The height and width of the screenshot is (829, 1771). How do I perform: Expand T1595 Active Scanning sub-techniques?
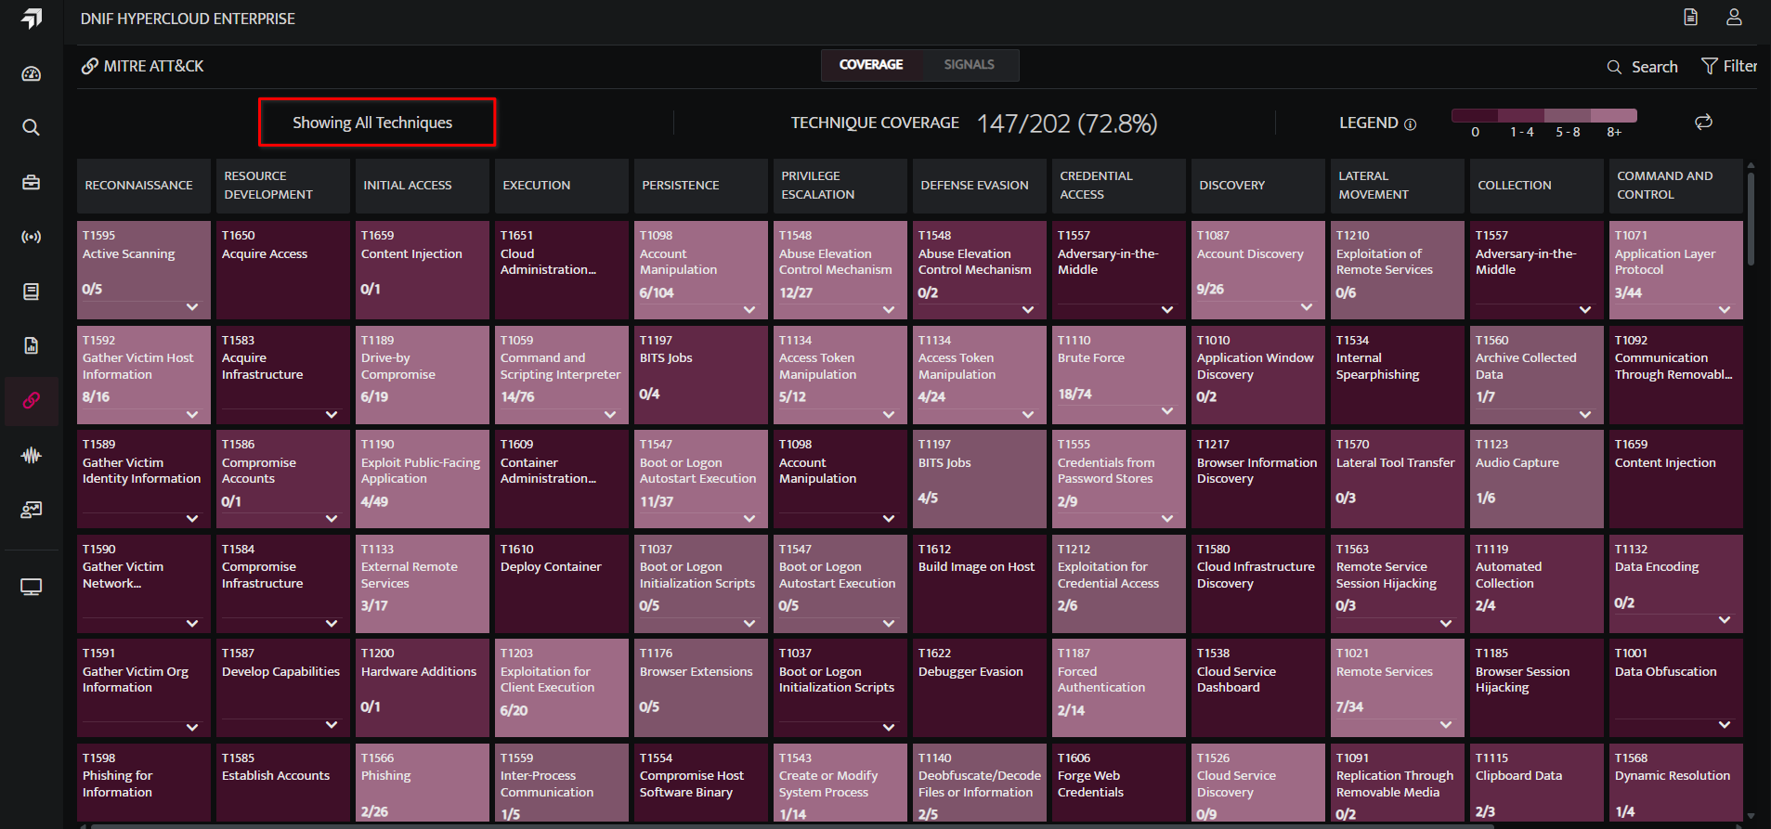pos(192,307)
